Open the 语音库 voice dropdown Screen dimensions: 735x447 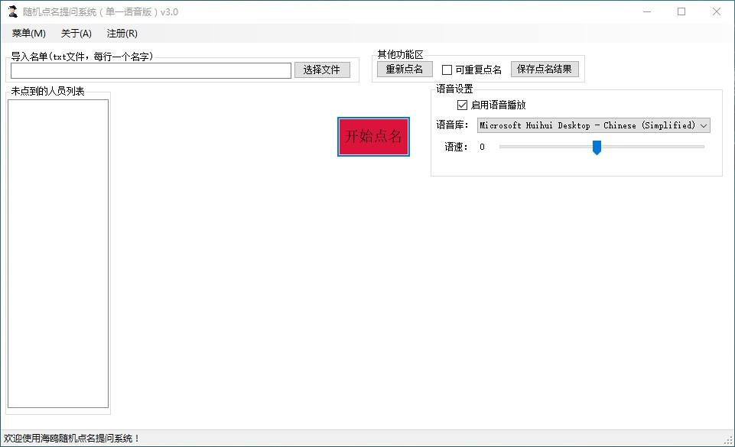(x=594, y=125)
